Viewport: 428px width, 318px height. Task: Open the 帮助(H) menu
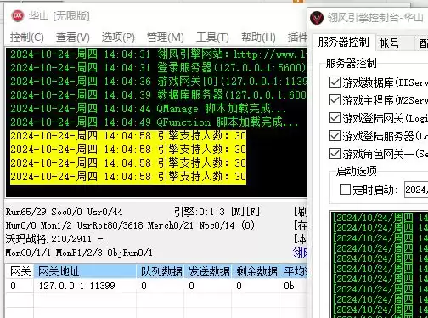pyautogui.click(x=258, y=37)
